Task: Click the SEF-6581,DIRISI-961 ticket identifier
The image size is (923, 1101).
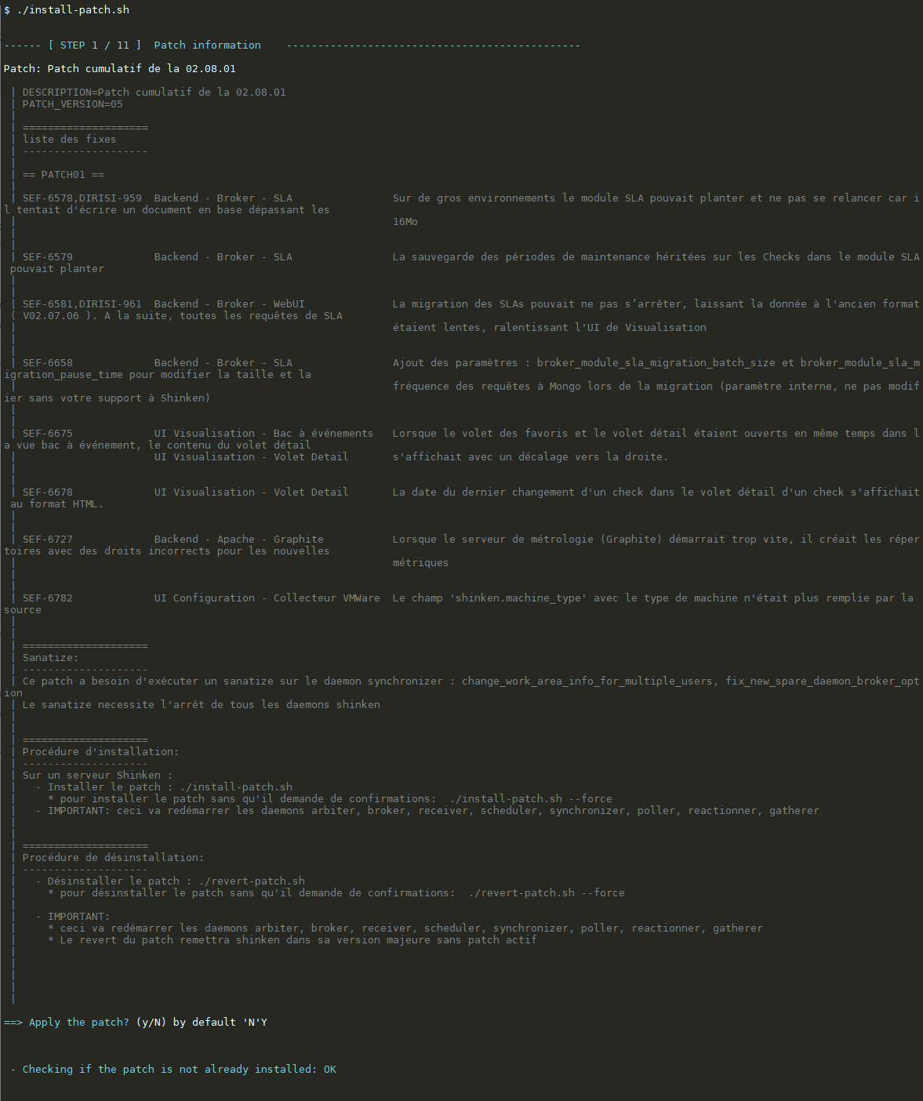Action: pyautogui.click(x=82, y=304)
